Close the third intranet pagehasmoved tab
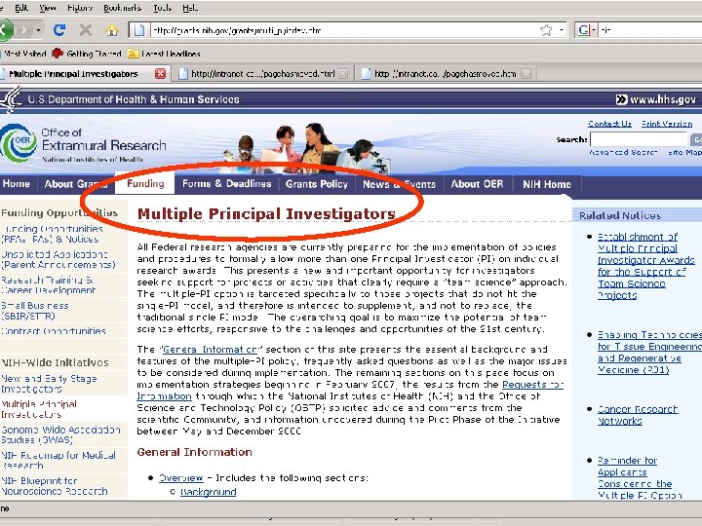This screenshot has height=526, width=702. [x=526, y=74]
